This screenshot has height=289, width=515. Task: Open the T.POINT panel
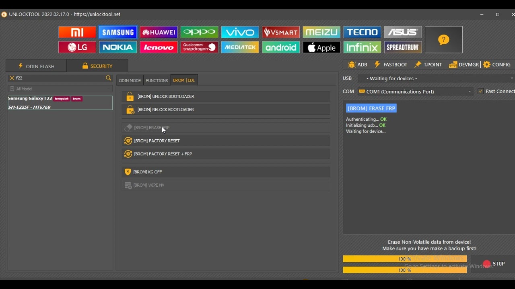[428, 65]
